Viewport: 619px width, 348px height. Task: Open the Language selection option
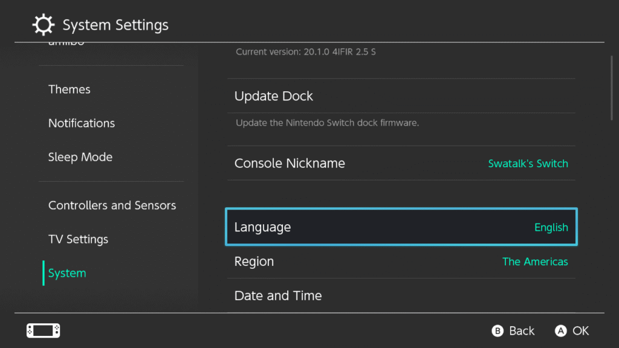(x=401, y=227)
